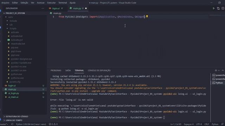Open ui_main.ui from the explorer tree

(13, 97)
